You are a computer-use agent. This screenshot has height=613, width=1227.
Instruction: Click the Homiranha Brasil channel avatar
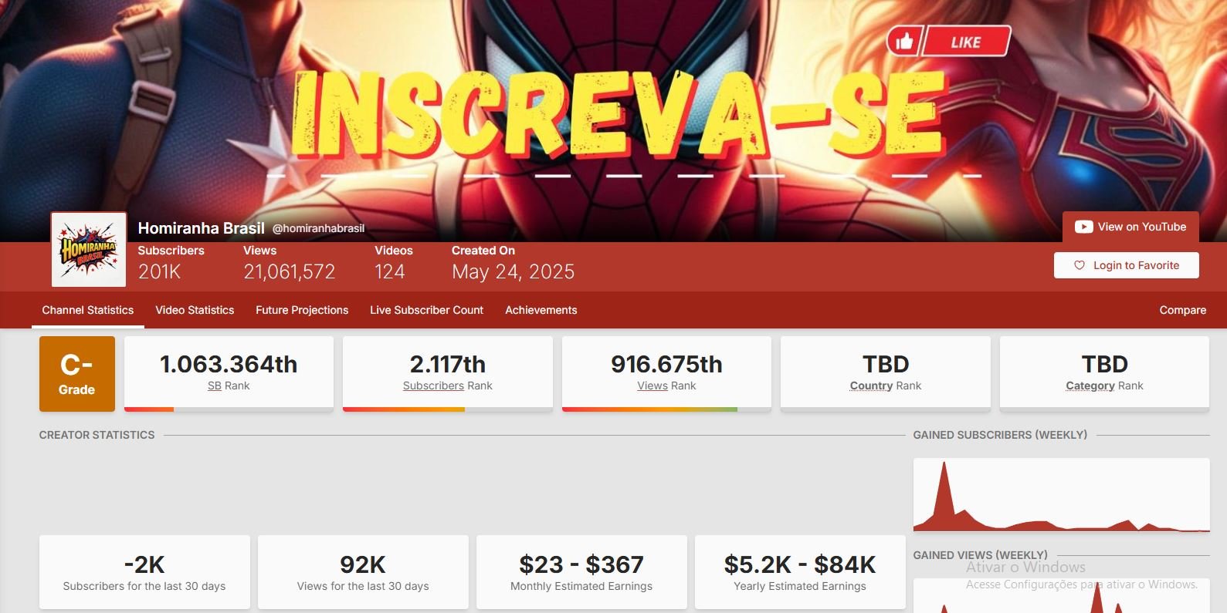tap(89, 250)
